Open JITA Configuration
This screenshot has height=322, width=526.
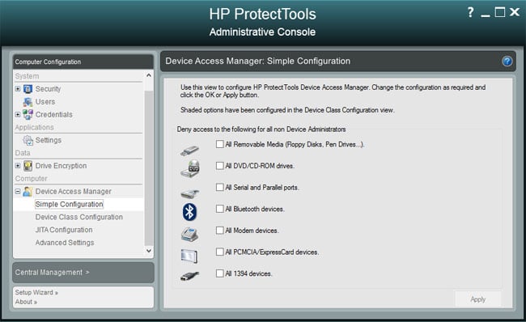pos(64,230)
